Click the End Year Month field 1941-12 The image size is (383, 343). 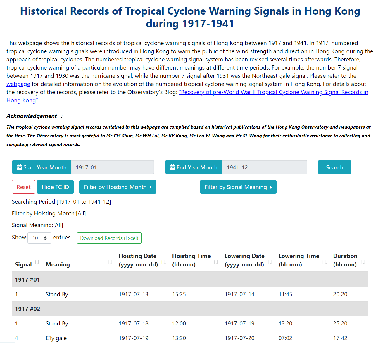265,167
